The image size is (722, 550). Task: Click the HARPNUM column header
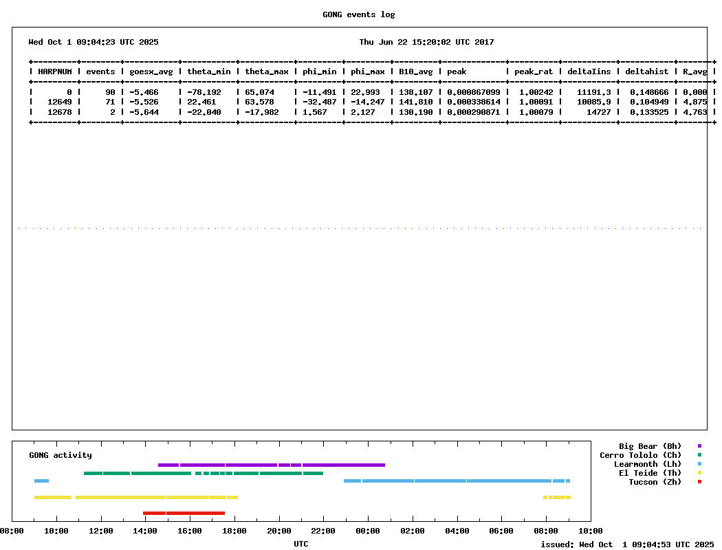coord(55,71)
